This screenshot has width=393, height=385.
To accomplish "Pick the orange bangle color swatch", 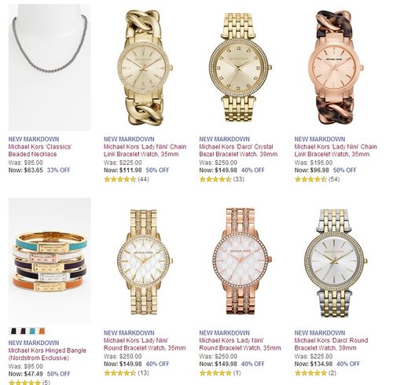I will 42,331.
